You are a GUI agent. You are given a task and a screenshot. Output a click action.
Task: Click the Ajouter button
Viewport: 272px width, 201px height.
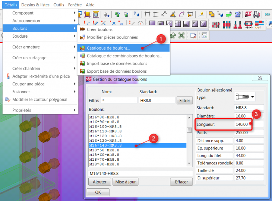pyautogui.click(x=99, y=182)
